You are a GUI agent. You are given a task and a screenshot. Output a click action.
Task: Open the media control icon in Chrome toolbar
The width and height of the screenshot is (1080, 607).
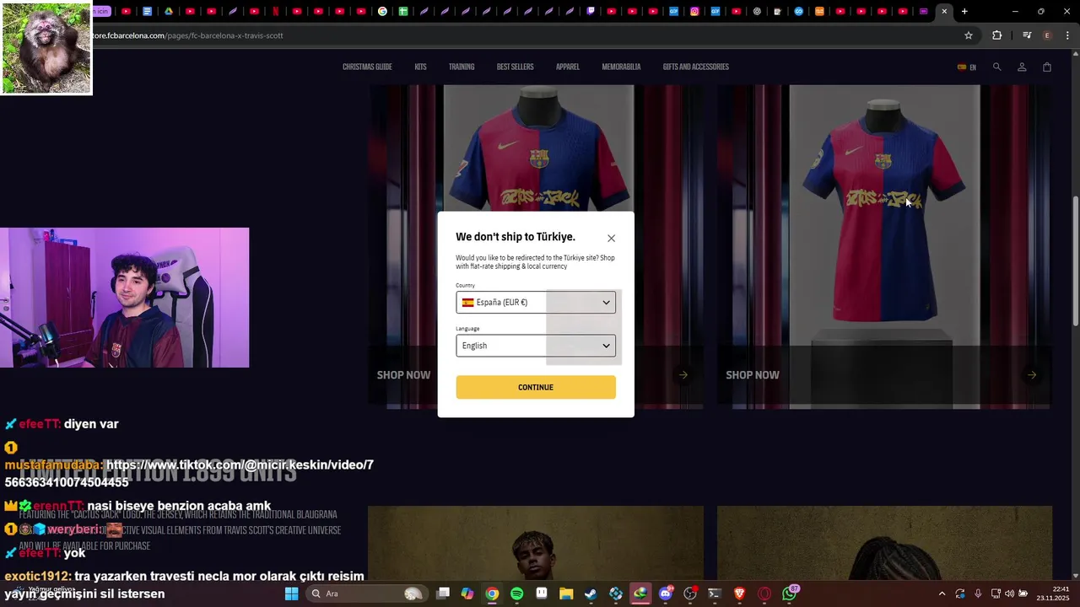click(1027, 35)
